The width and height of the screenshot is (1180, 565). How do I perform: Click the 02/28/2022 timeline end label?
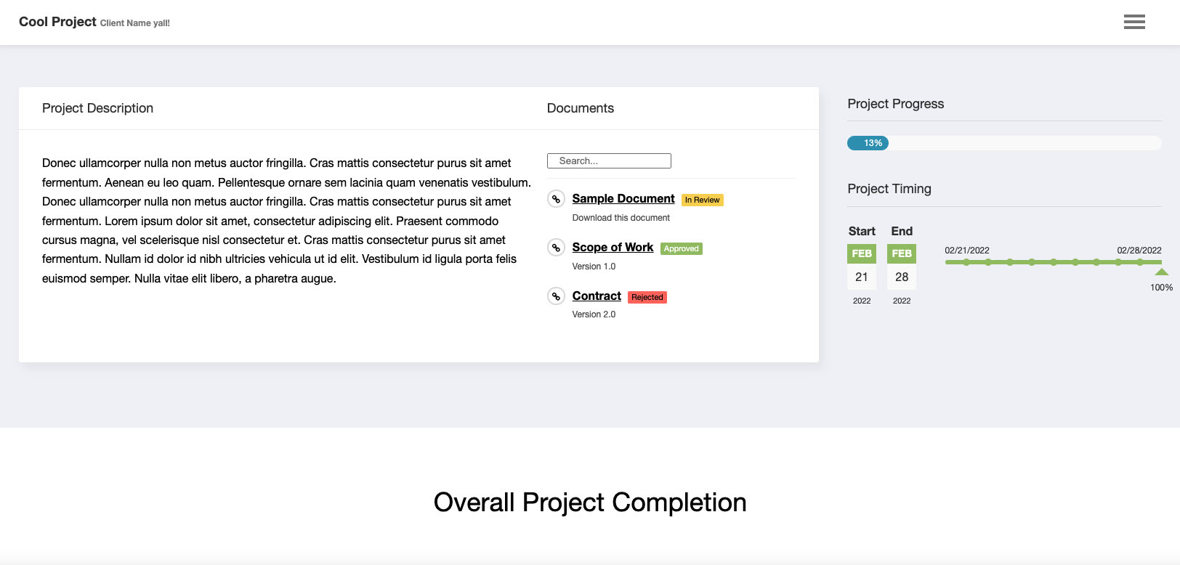coord(1139,251)
